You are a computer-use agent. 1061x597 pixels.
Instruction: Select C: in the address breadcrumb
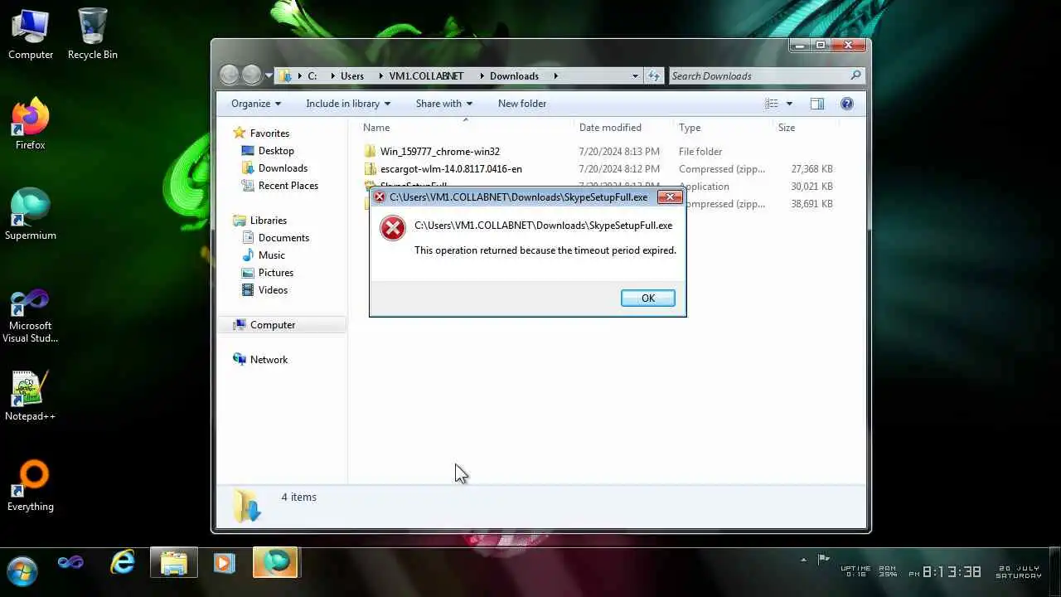pos(312,75)
